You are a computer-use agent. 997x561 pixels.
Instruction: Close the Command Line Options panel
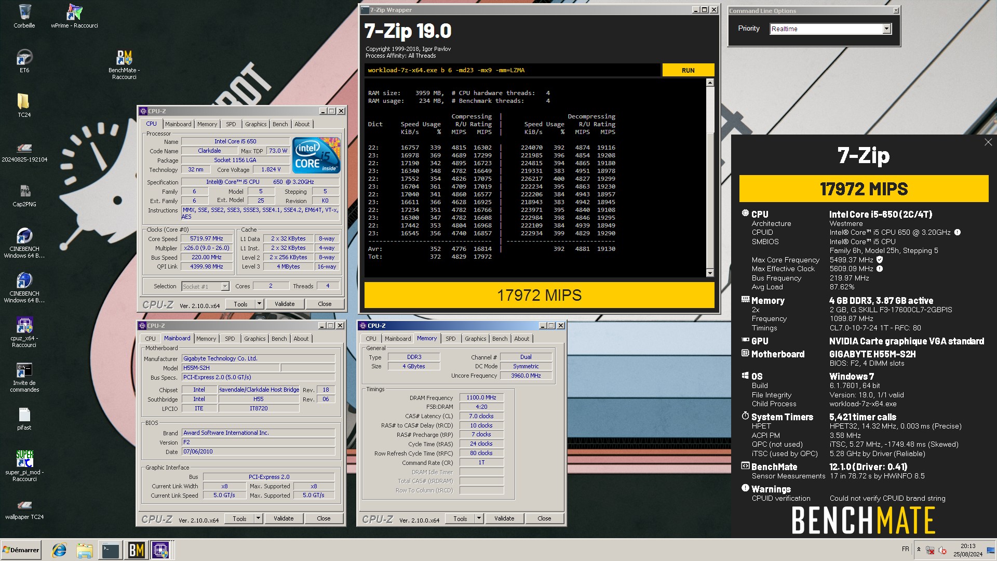[896, 10]
